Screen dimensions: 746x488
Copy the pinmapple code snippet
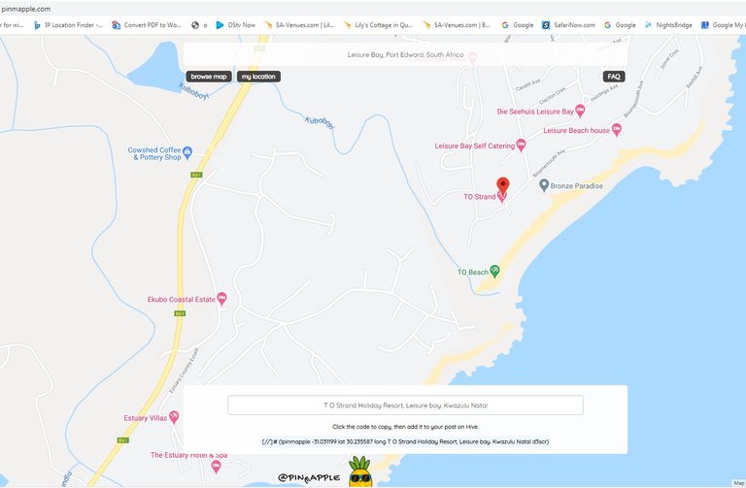tap(405, 441)
